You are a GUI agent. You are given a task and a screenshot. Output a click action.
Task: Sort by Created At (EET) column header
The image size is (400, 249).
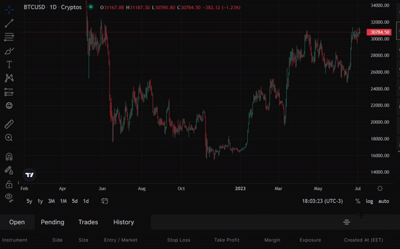pos(363,240)
